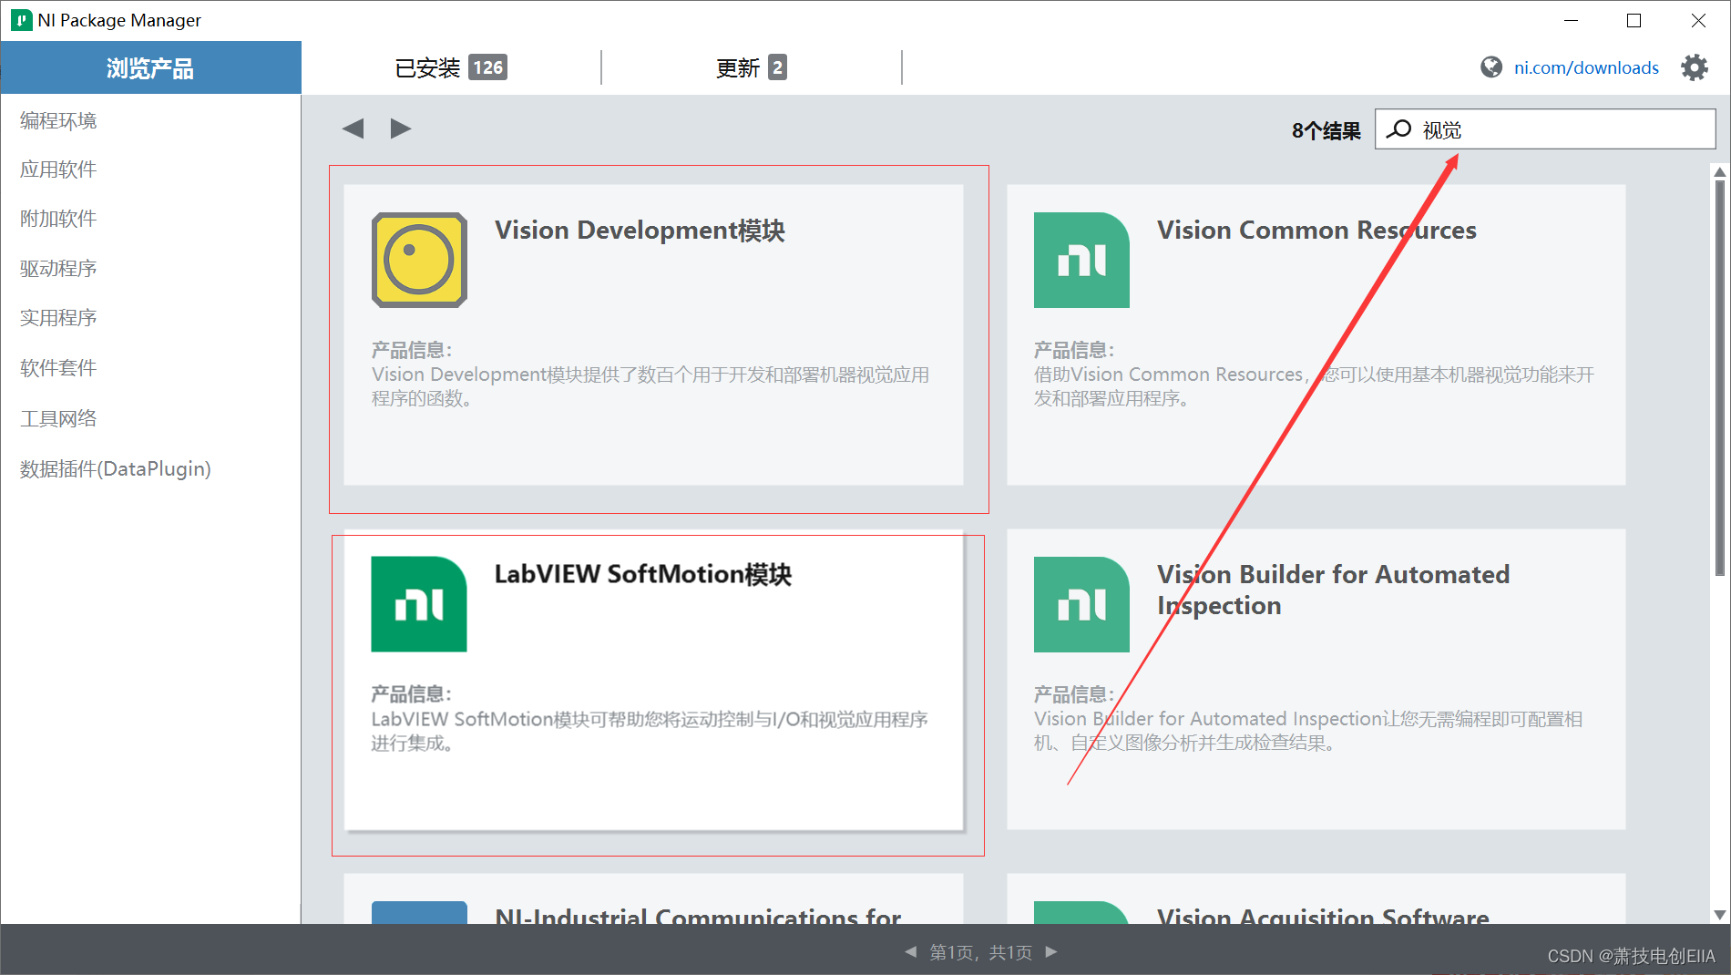Focus the search field containing 视觉

point(1545,129)
